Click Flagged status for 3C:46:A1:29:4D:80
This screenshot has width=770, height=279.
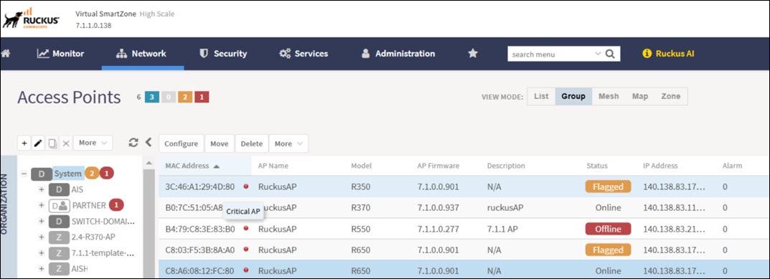coord(608,186)
